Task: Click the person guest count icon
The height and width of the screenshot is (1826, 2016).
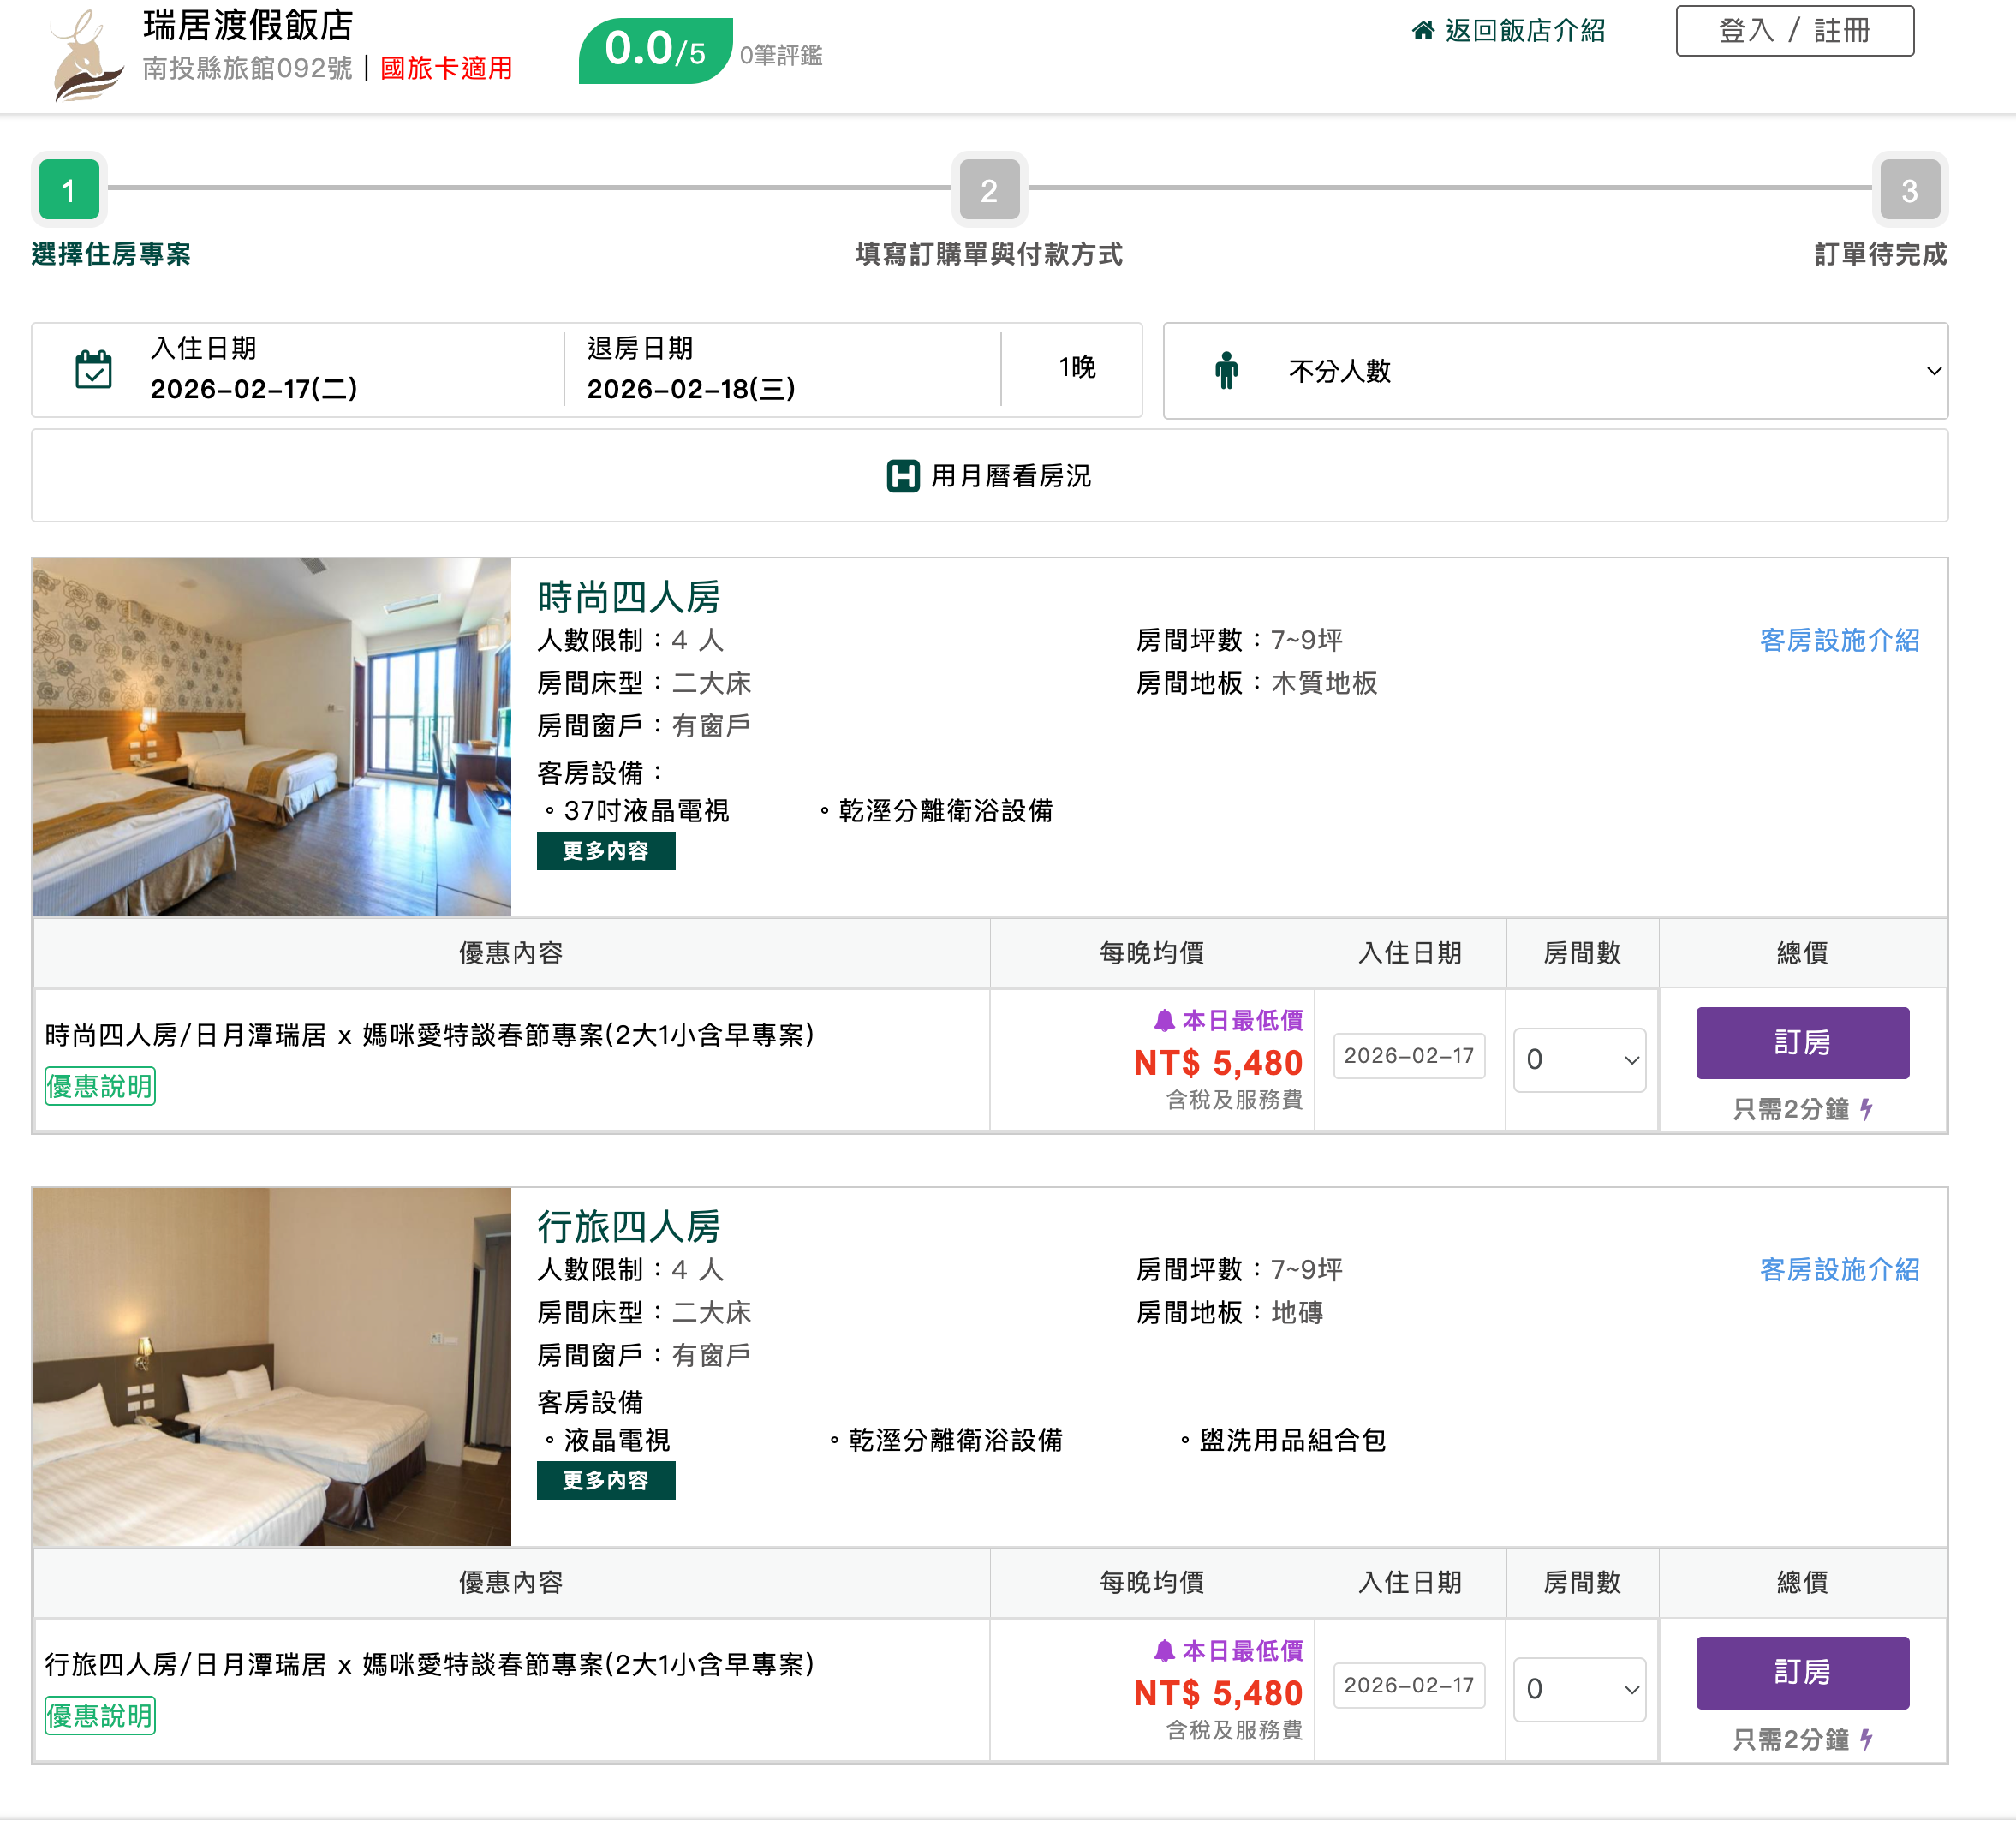Action: [1226, 370]
